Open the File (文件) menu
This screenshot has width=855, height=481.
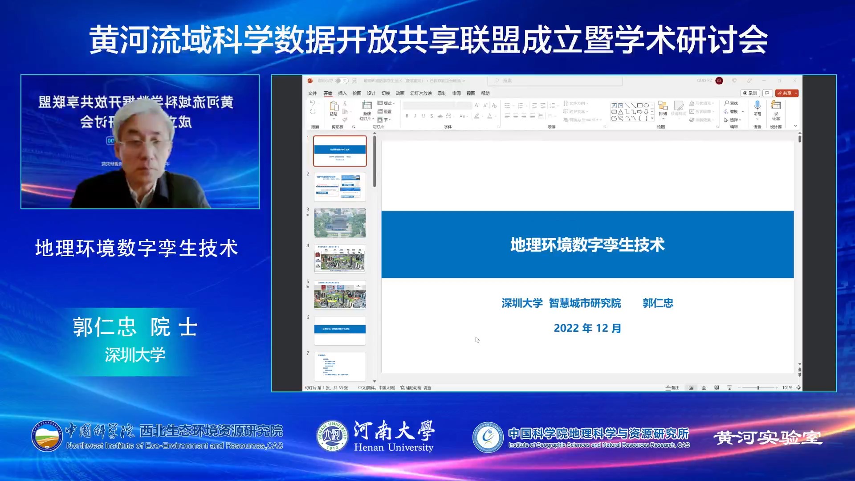point(312,93)
